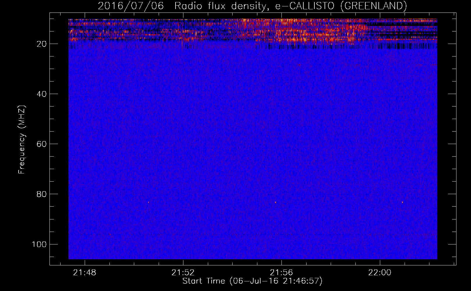Click the 'Frequency (MHZ)' axis label

click(22, 140)
